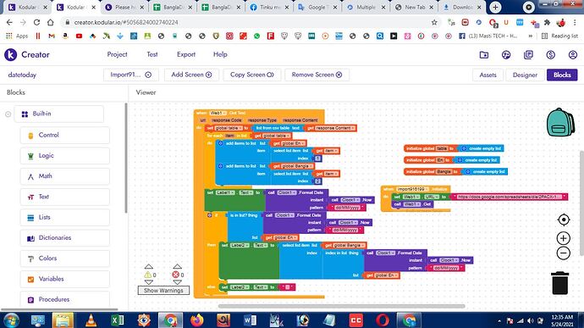The height and width of the screenshot is (328, 584).
Task: Open a new browser tab
Action: (x=495, y=7)
